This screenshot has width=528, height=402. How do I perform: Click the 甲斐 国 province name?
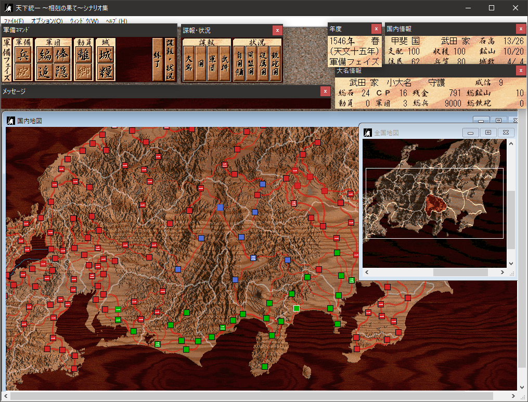click(405, 41)
